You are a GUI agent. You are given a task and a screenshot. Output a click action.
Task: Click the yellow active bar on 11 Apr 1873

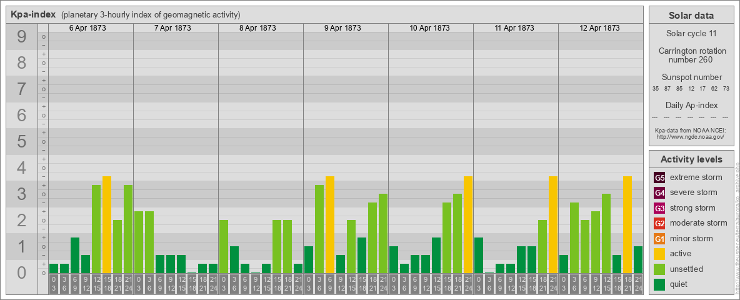click(x=553, y=224)
